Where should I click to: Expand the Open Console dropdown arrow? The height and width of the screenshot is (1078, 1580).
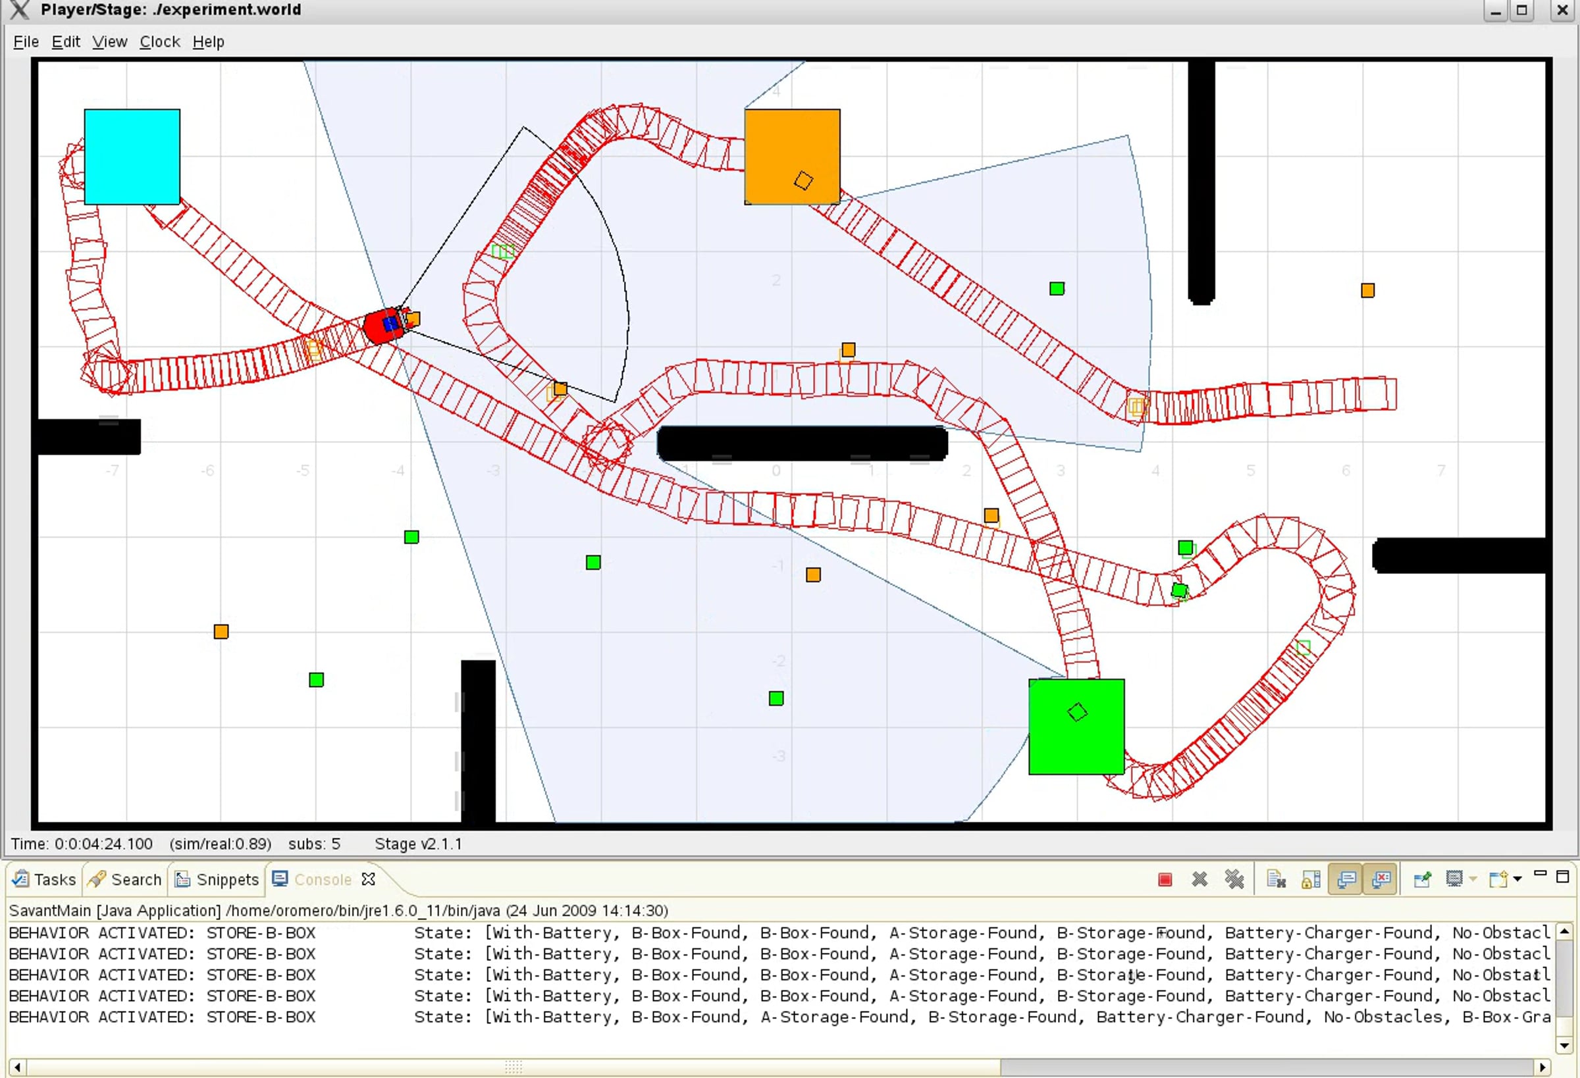(1517, 879)
